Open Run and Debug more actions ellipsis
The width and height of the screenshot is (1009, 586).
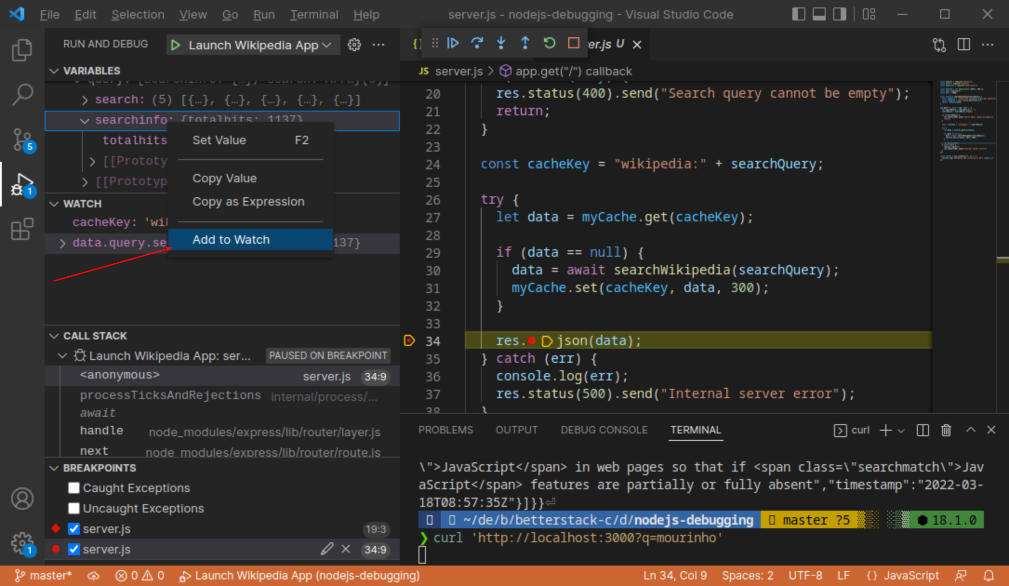[378, 45]
